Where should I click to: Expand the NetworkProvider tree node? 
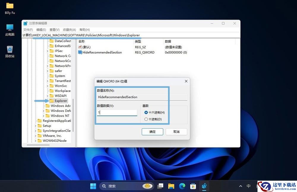point(47,66)
